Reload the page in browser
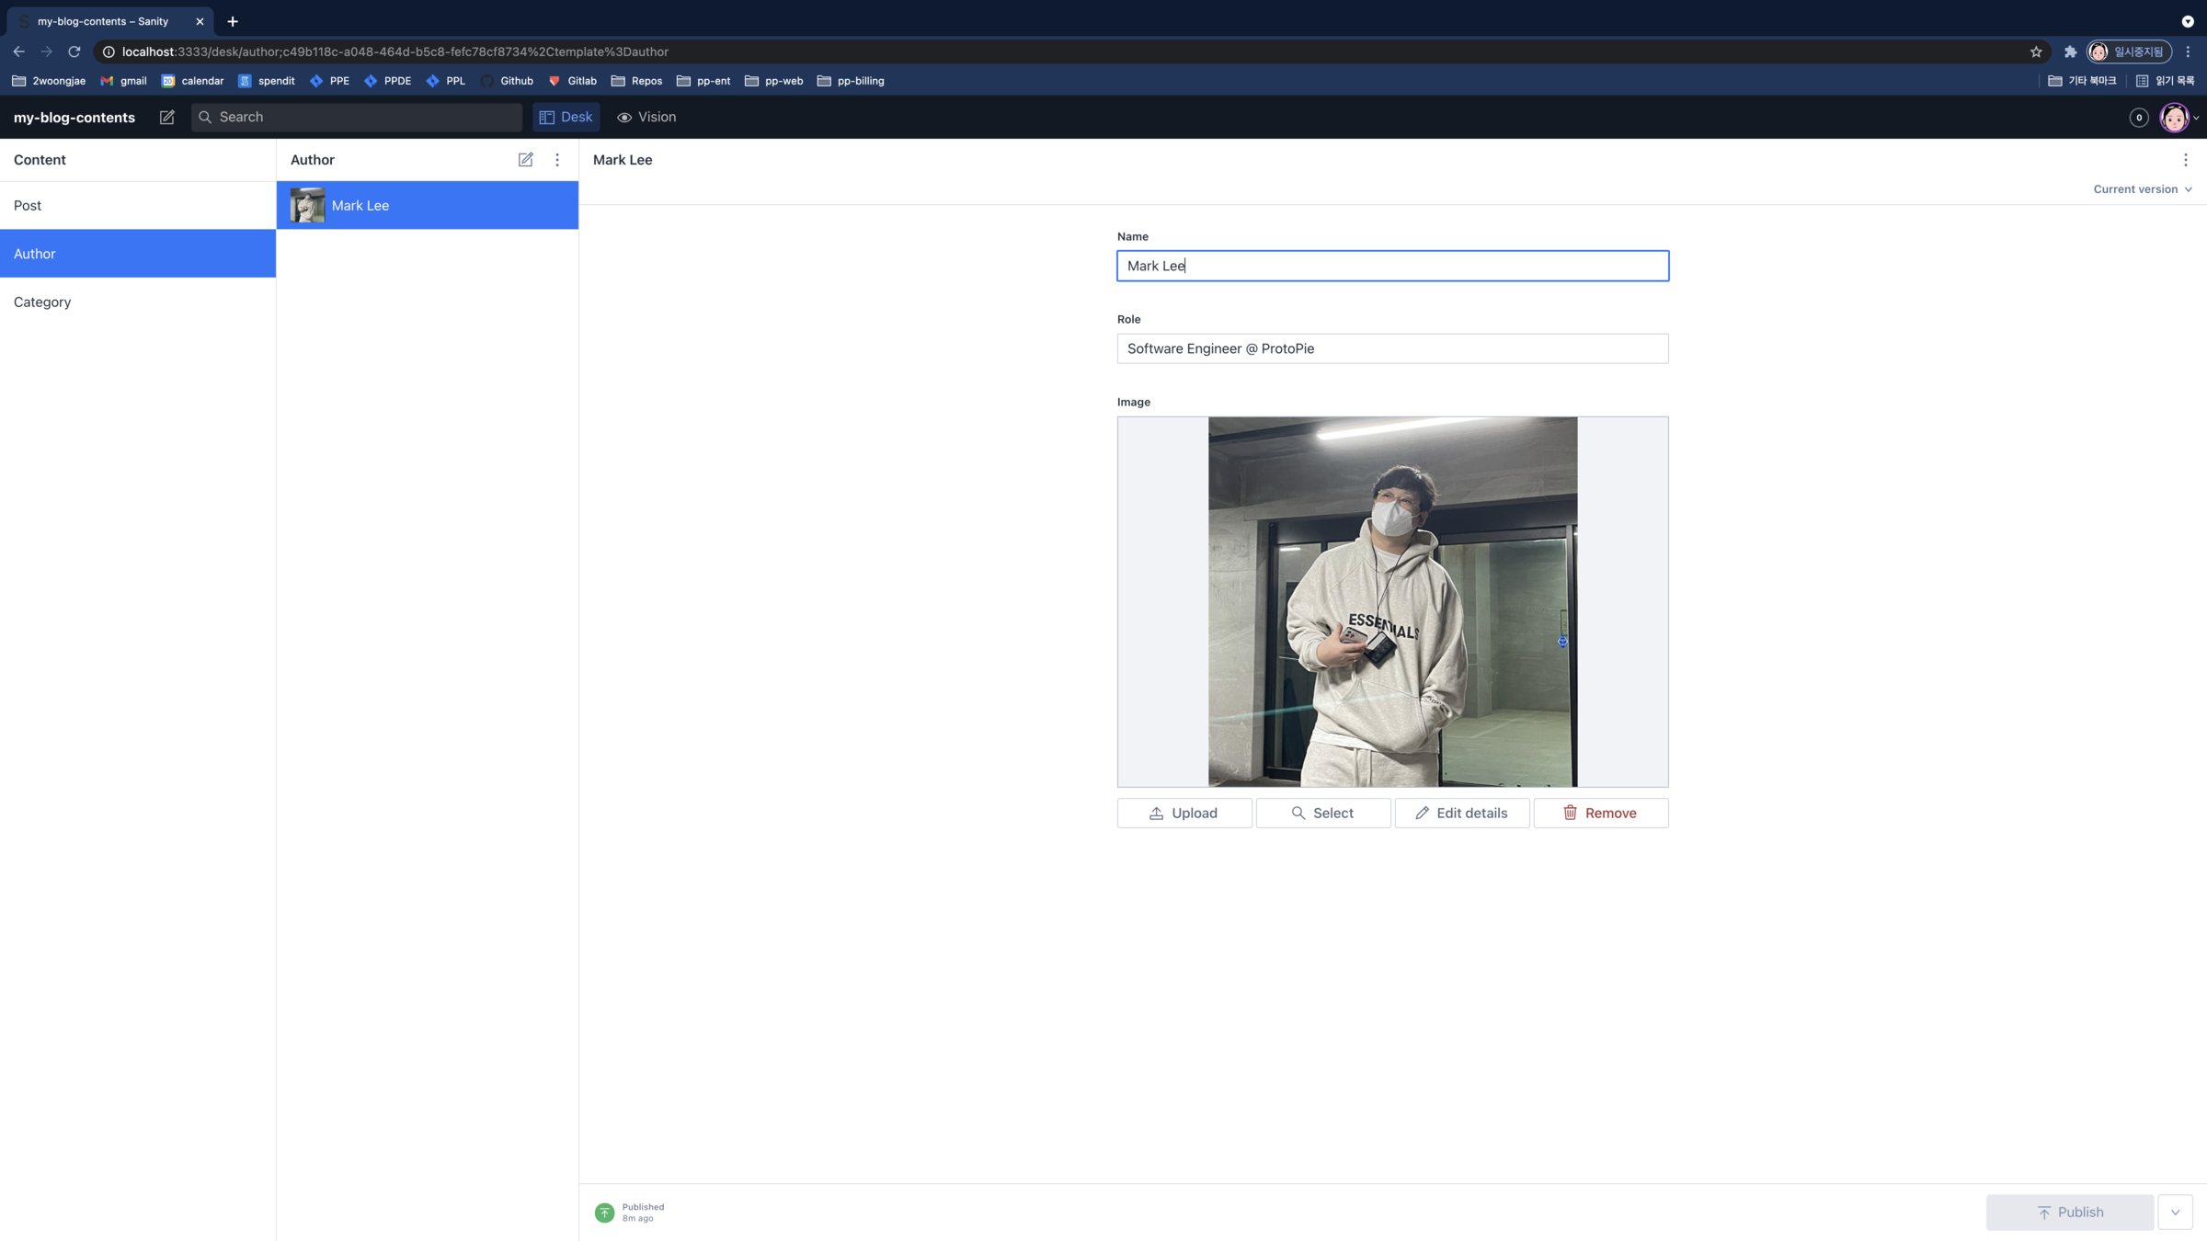Image resolution: width=2207 pixels, height=1241 pixels. tap(74, 51)
